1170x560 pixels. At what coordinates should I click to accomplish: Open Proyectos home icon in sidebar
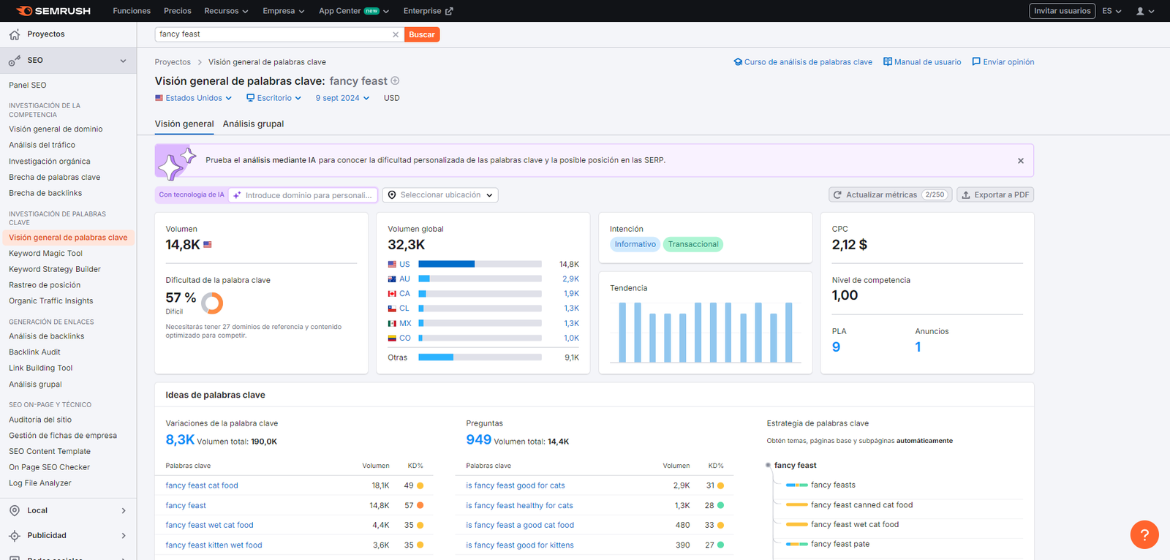(x=15, y=34)
